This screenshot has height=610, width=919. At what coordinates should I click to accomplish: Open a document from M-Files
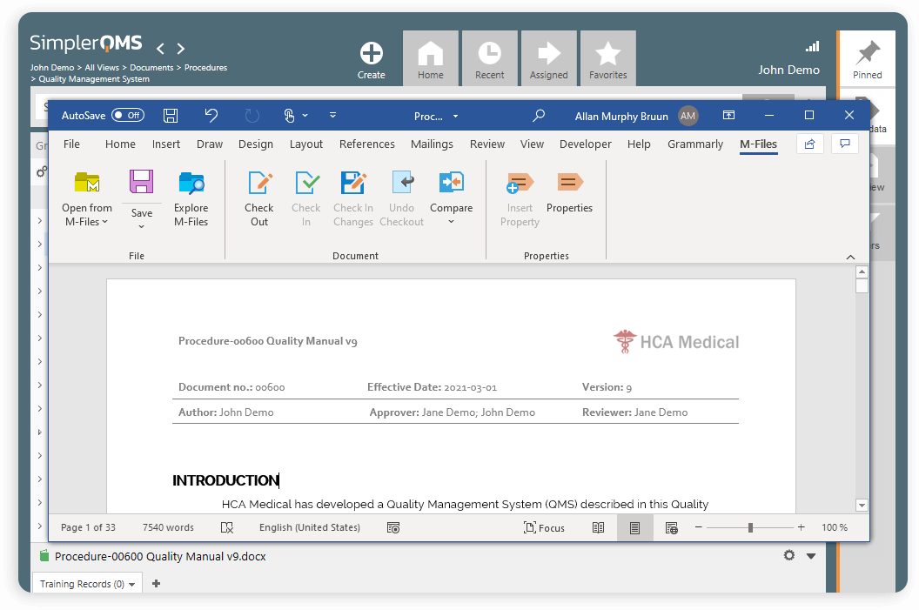point(86,198)
